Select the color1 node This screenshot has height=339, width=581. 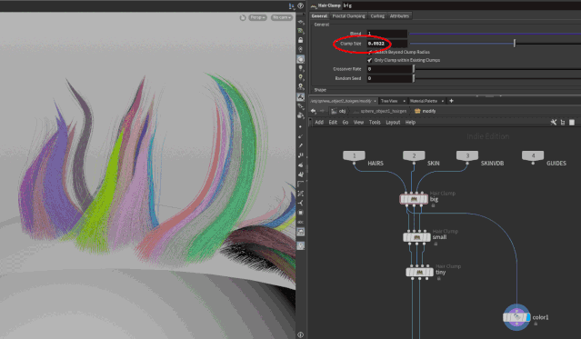[x=516, y=317]
